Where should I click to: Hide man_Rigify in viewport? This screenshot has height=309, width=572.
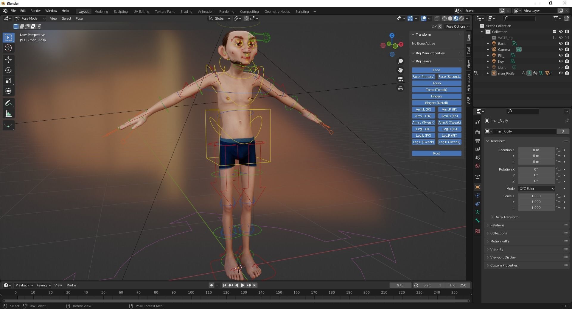click(561, 73)
